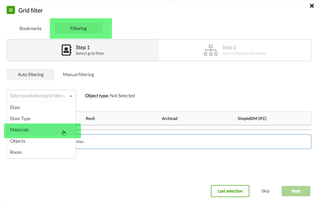Click the Revit column header
The height and width of the screenshot is (208, 318).
(90, 118)
